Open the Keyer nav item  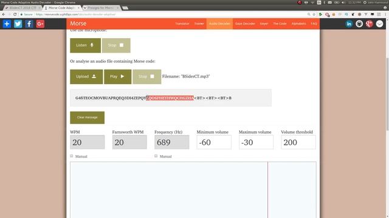point(264,24)
